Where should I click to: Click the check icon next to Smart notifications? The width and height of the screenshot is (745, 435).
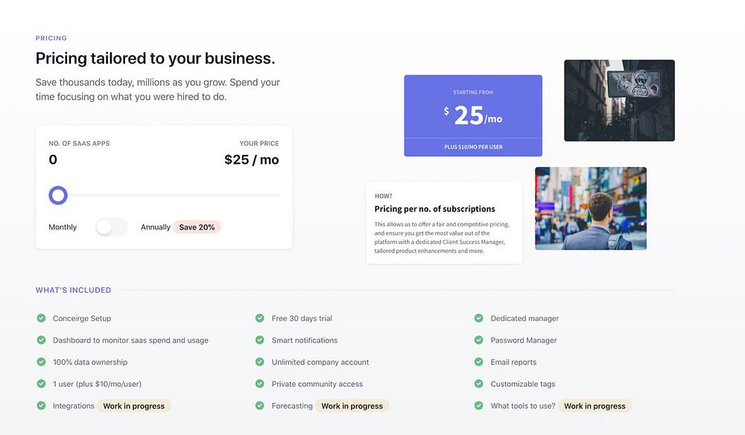[x=260, y=340]
